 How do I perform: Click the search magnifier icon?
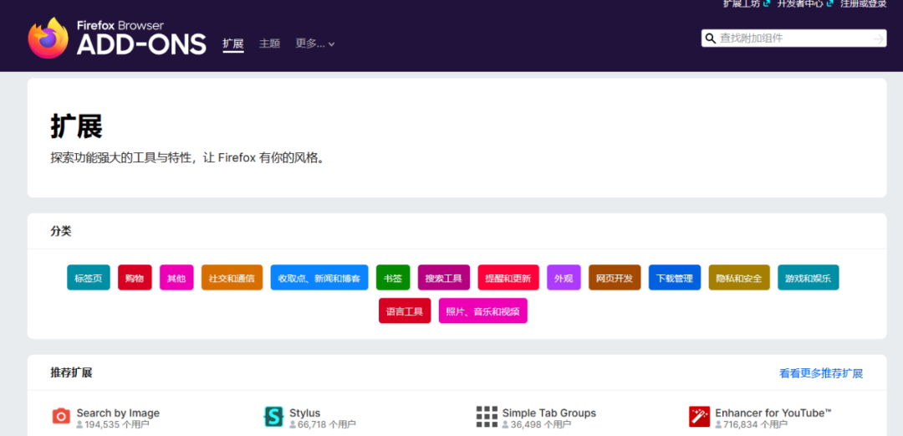coord(710,38)
